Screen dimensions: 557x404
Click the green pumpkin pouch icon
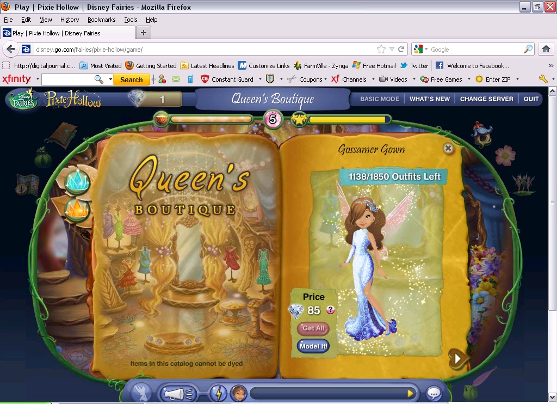pyautogui.click(x=44, y=157)
